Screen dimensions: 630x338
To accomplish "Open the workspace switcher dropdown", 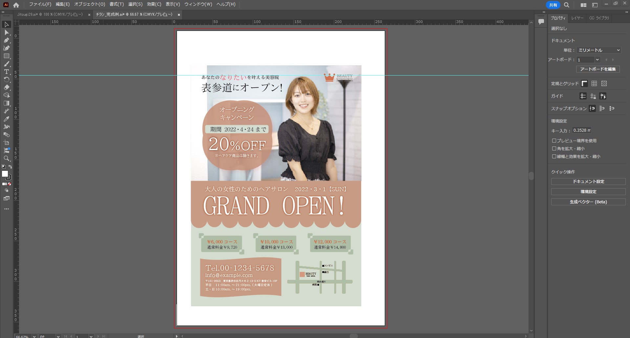I will (595, 5).
